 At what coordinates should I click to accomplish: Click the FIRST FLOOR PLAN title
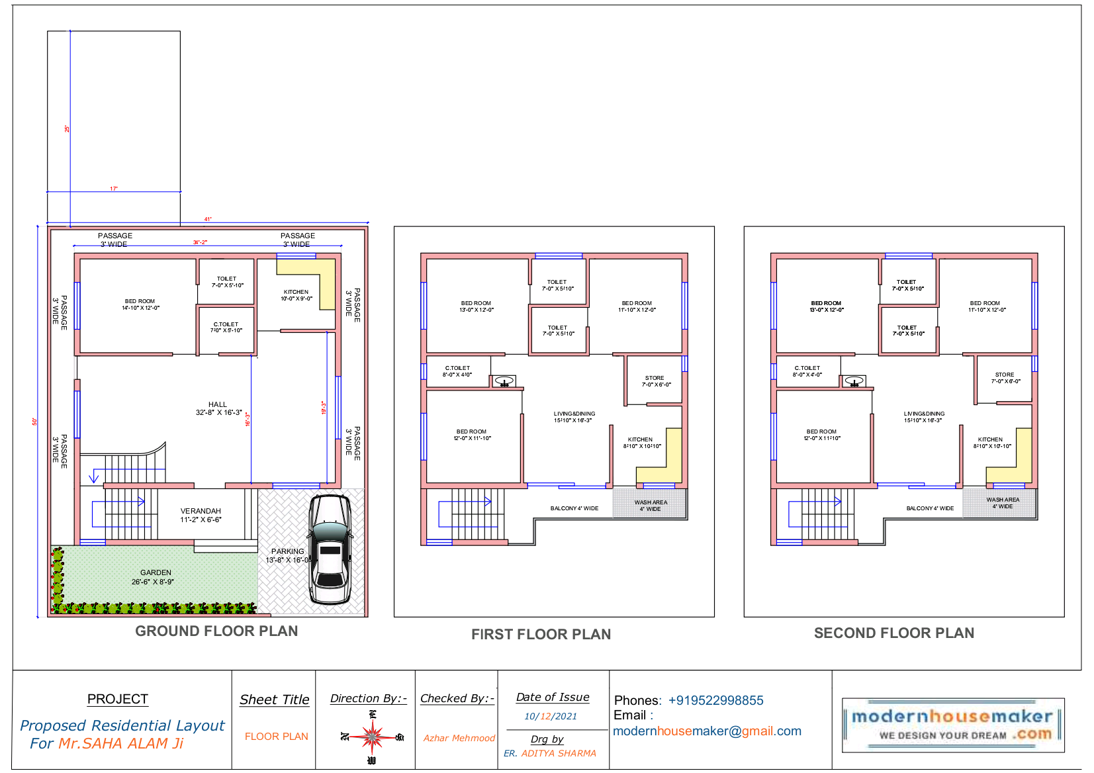click(541, 635)
